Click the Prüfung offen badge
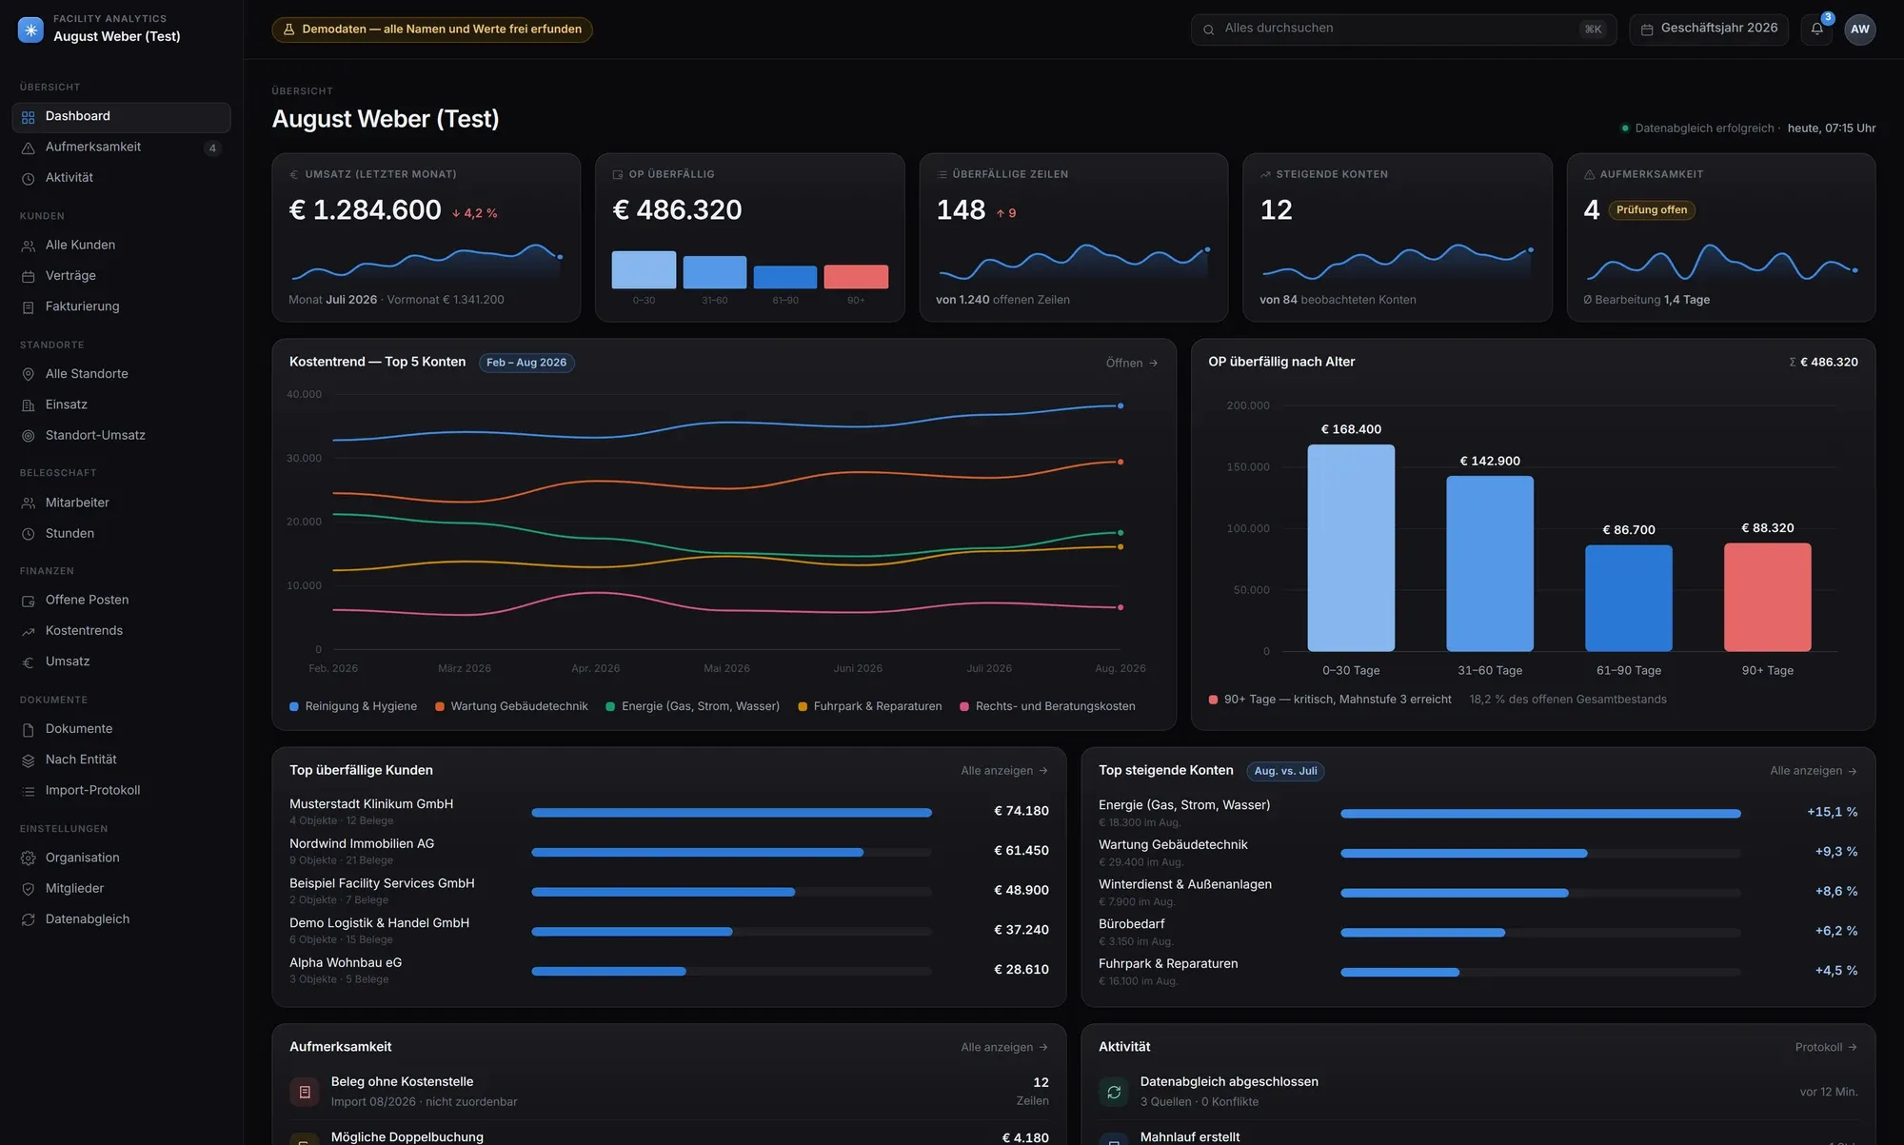The height and width of the screenshot is (1145, 1904). (1652, 210)
